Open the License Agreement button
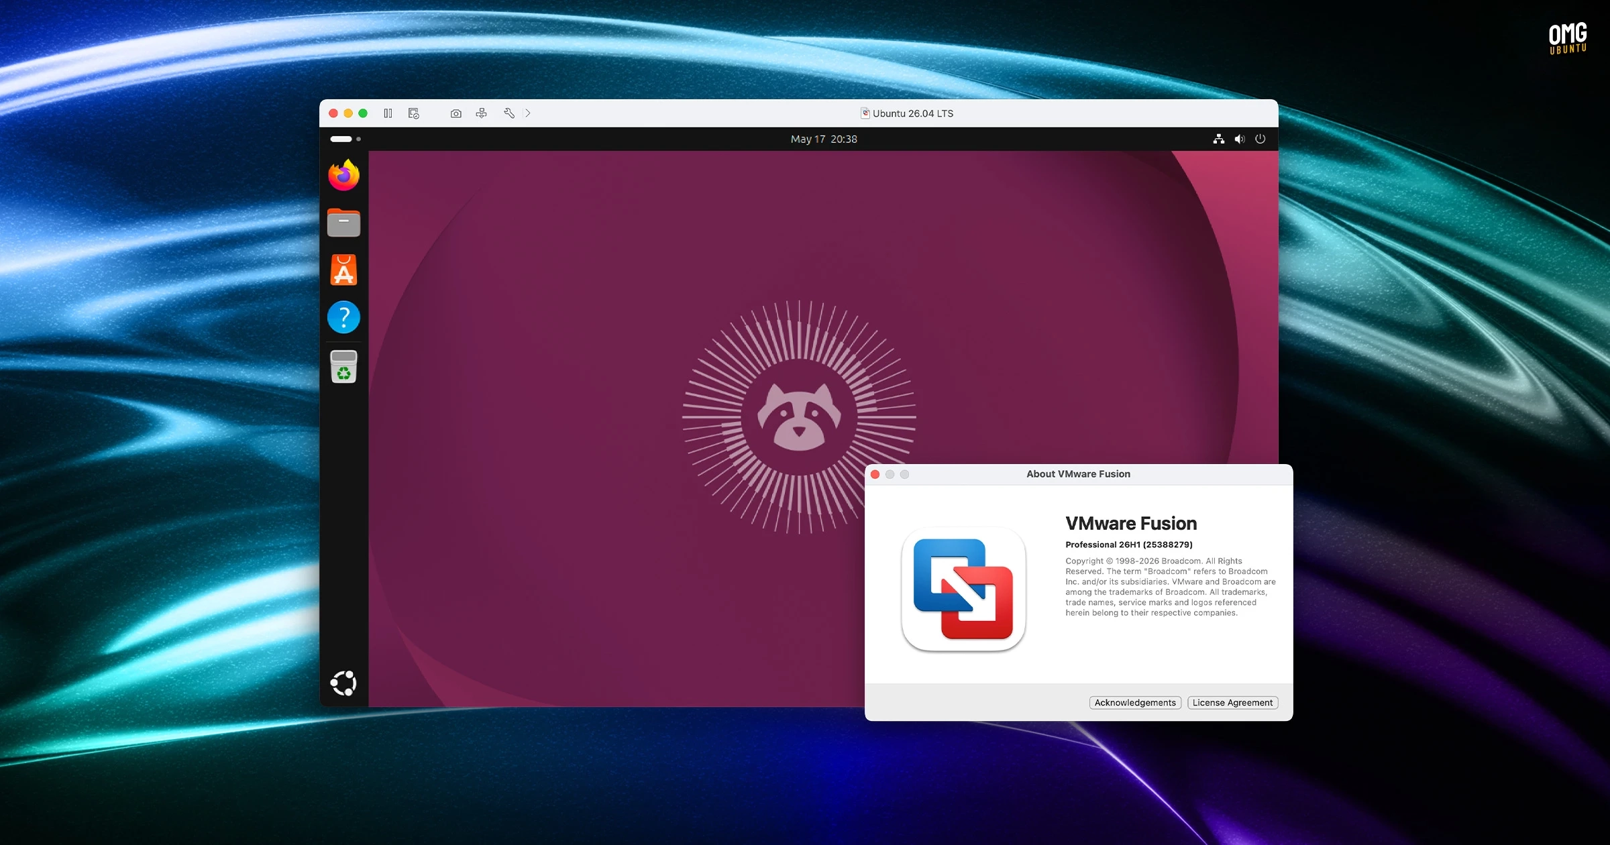The height and width of the screenshot is (845, 1610). pos(1232,702)
